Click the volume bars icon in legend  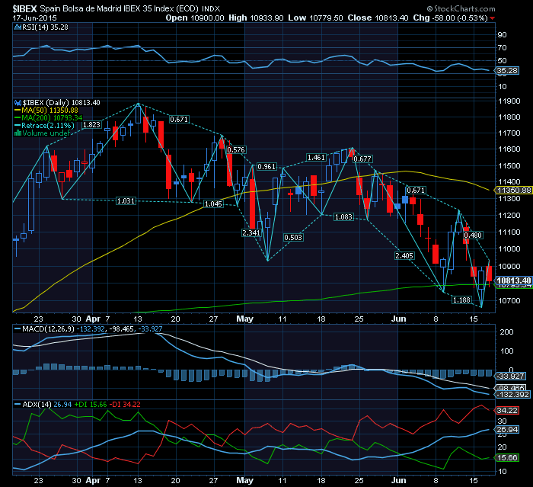[18, 133]
